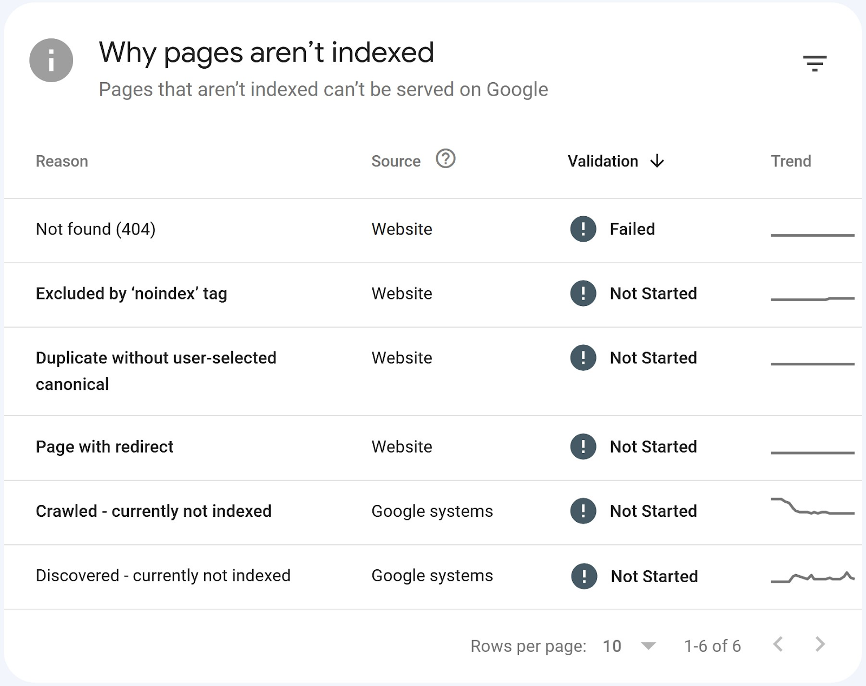Click the Trend column header
Image resolution: width=866 pixels, height=686 pixels.
coord(791,161)
